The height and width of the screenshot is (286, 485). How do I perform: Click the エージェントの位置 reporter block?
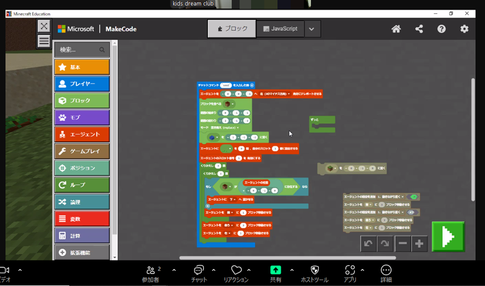click(256, 183)
